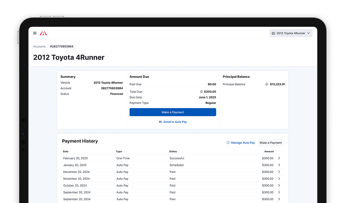
Task: Select the January 20, 2025 date cell
Action: 75,165
